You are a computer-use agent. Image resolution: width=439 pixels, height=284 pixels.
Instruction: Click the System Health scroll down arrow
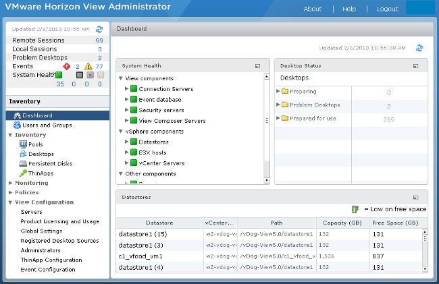point(267,180)
